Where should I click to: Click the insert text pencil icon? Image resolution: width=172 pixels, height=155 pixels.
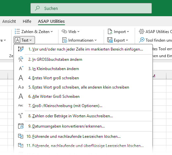coord(21,49)
